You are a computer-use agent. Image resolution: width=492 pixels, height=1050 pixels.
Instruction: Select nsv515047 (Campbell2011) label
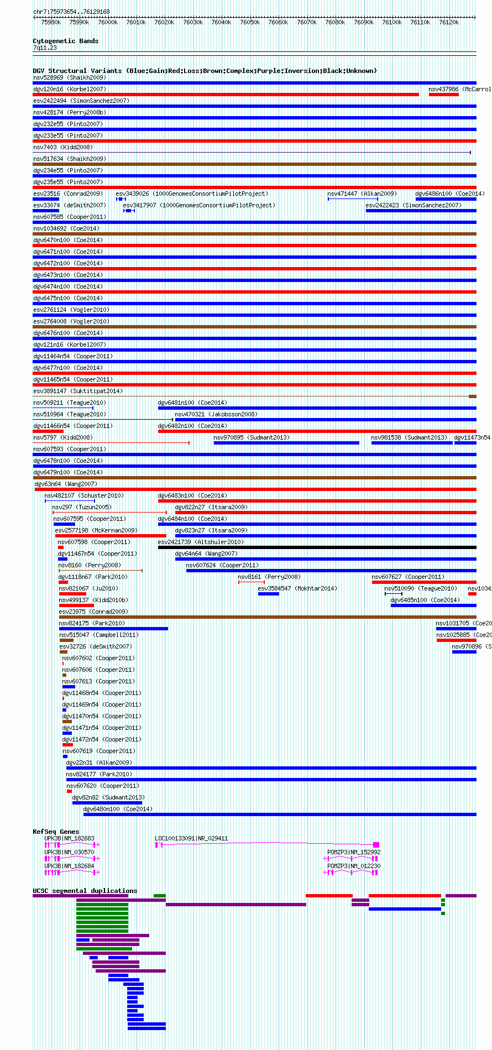pos(99,635)
